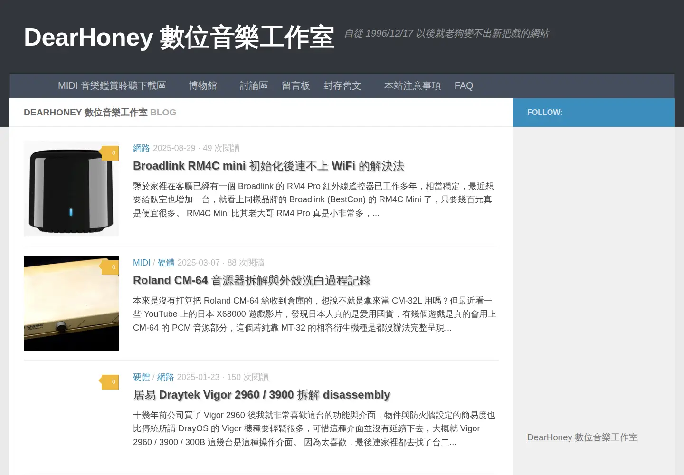Open the MIDI 音樂鑑賞聆聽下載區 menu item
Image resolution: width=684 pixels, height=475 pixels.
pos(112,86)
